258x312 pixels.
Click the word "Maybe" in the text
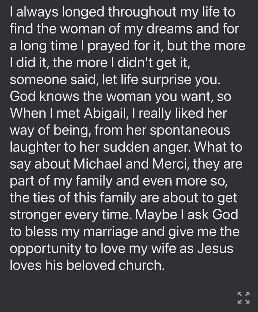156,215
